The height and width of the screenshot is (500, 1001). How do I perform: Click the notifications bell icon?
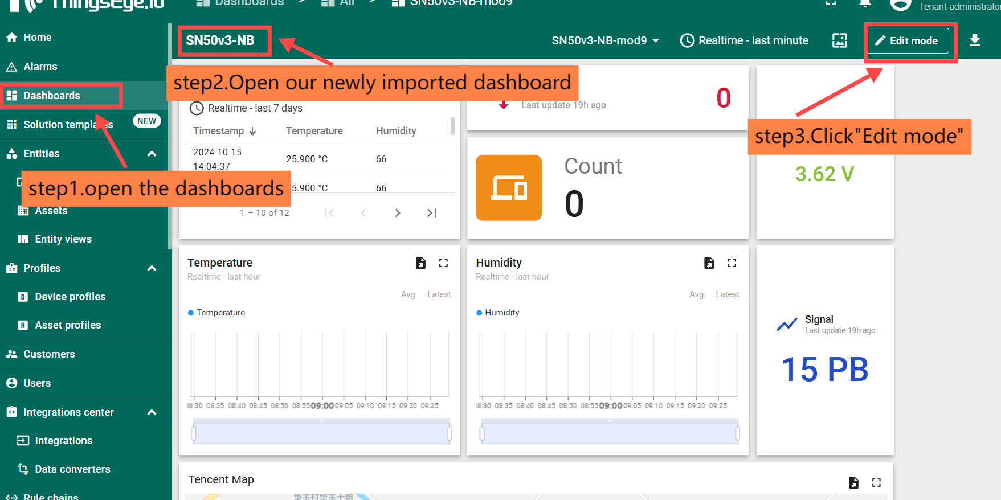[864, 3]
